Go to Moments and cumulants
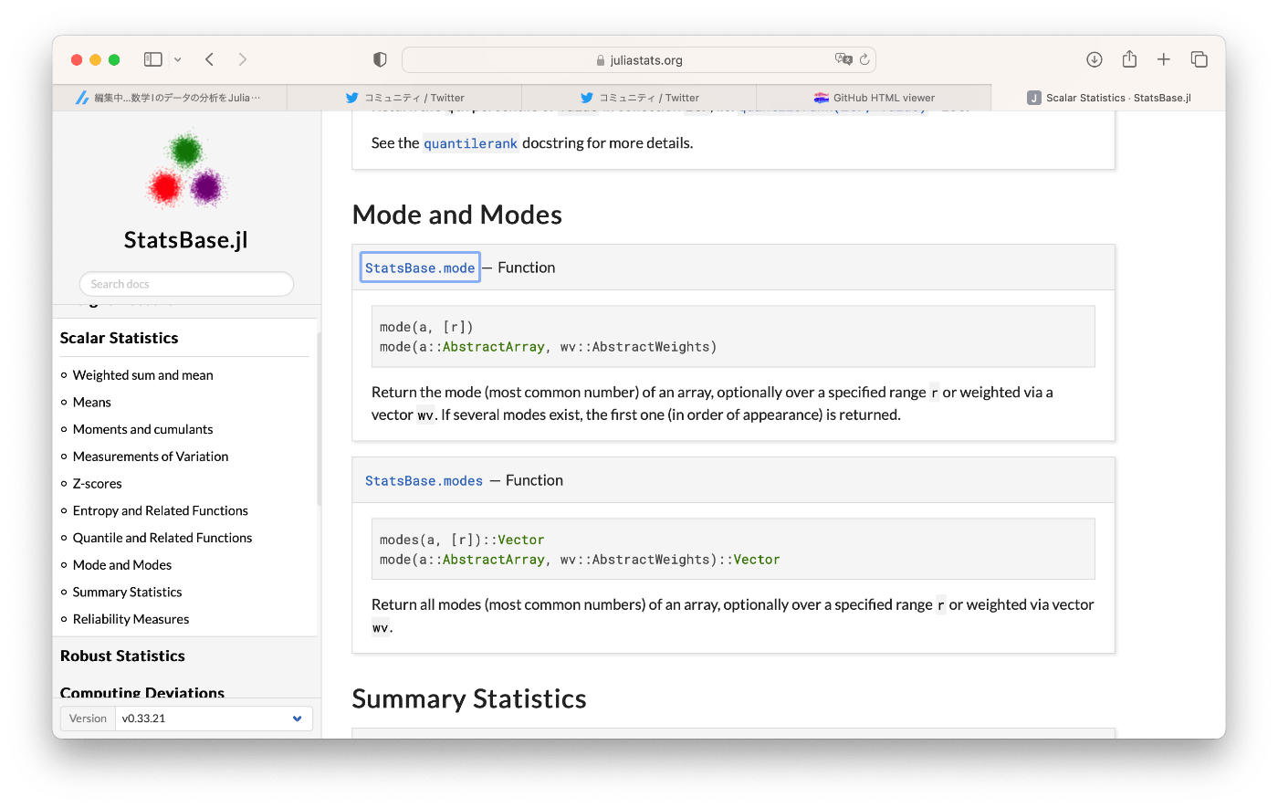 (143, 429)
